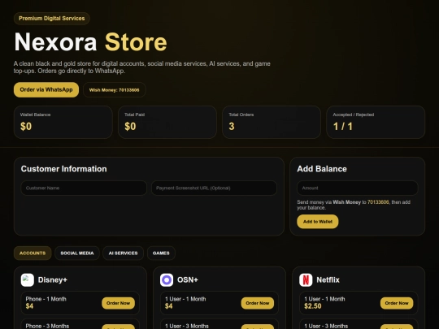Image resolution: width=439 pixels, height=329 pixels.
Task: Focus the Customer Name input field
Action: click(x=84, y=188)
